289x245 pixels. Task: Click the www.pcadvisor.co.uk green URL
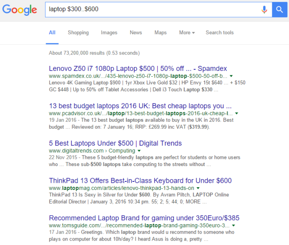(140, 113)
